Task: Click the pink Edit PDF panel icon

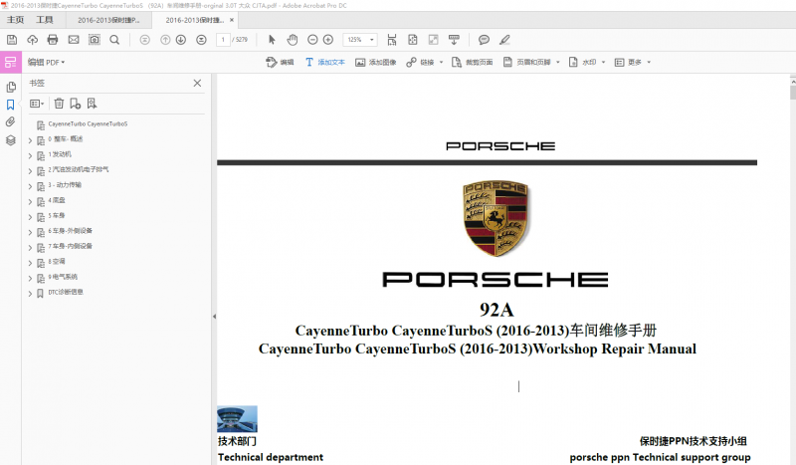Action: tap(11, 62)
